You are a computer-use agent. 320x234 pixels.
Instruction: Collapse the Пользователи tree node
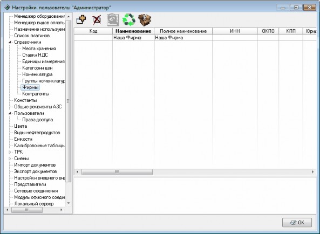[10, 113]
